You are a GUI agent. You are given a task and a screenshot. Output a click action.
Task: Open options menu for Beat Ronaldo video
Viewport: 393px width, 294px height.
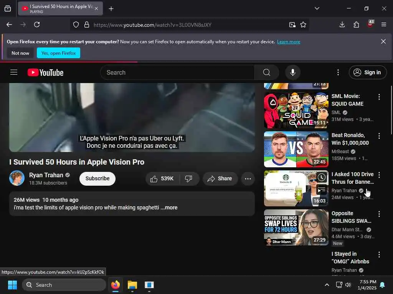(x=379, y=136)
